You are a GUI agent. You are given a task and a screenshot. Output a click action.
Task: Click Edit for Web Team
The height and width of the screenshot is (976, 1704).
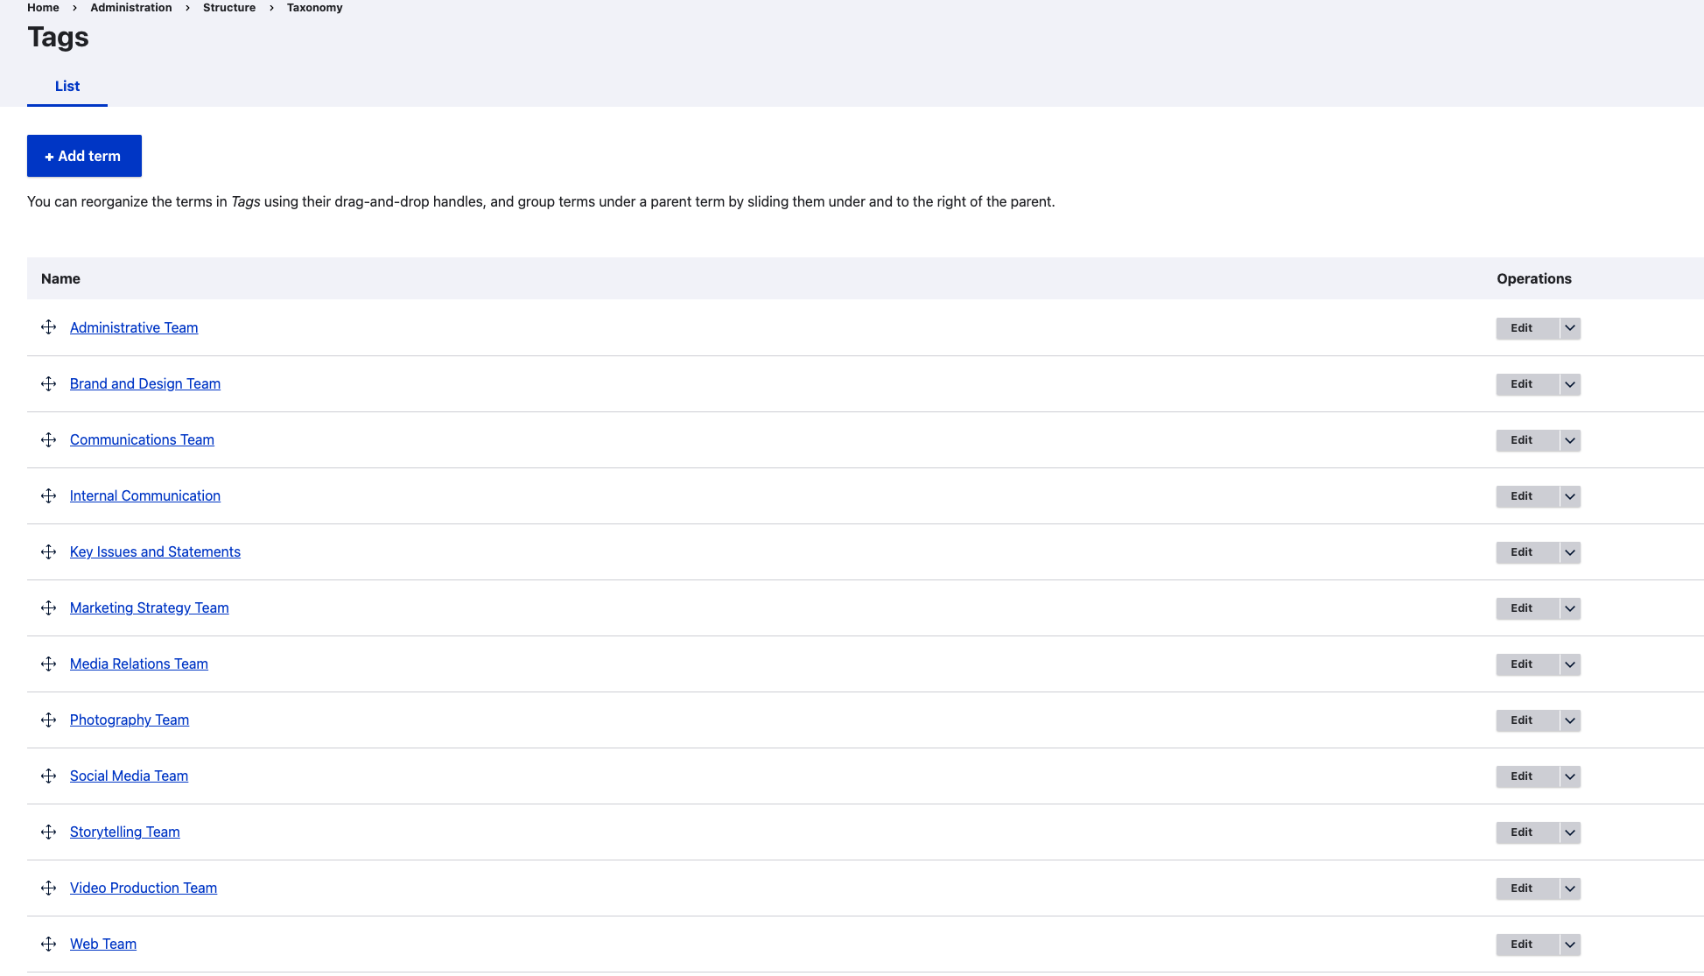pos(1522,944)
